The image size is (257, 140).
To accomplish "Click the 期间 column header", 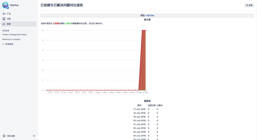I will coord(139,106).
